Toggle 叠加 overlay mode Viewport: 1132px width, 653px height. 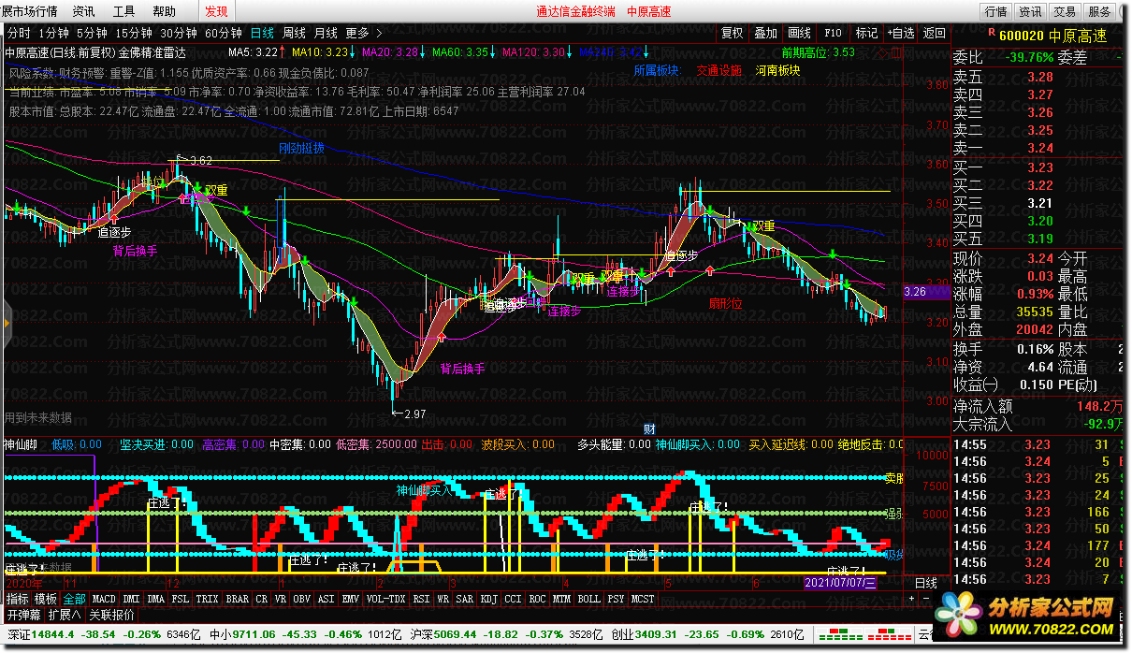point(766,33)
